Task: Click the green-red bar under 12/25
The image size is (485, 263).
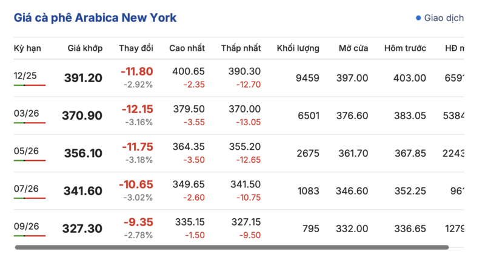Action: tap(30, 85)
